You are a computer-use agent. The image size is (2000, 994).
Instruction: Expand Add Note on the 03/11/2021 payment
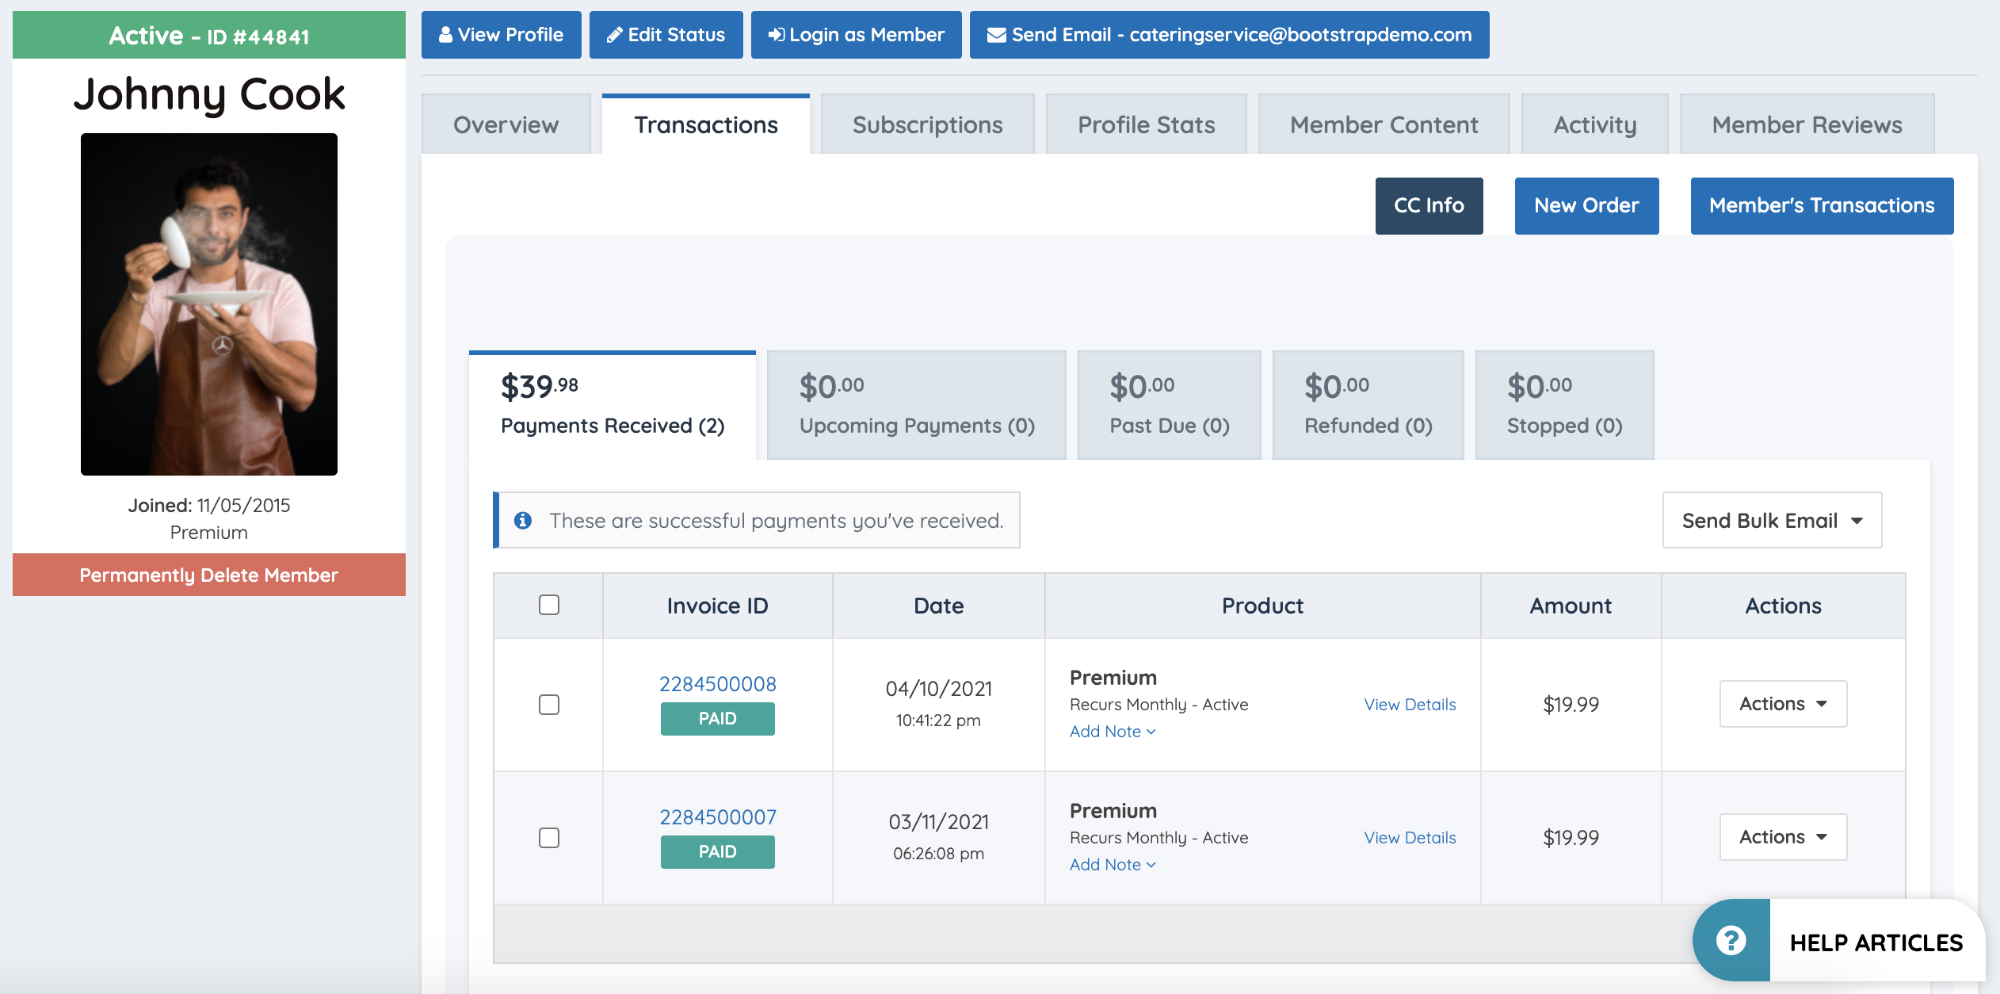click(x=1112, y=865)
